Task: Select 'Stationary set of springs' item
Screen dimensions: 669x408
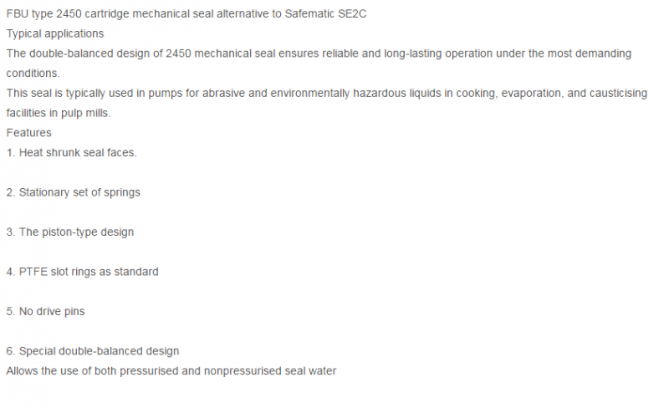Action: click(x=73, y=192)
